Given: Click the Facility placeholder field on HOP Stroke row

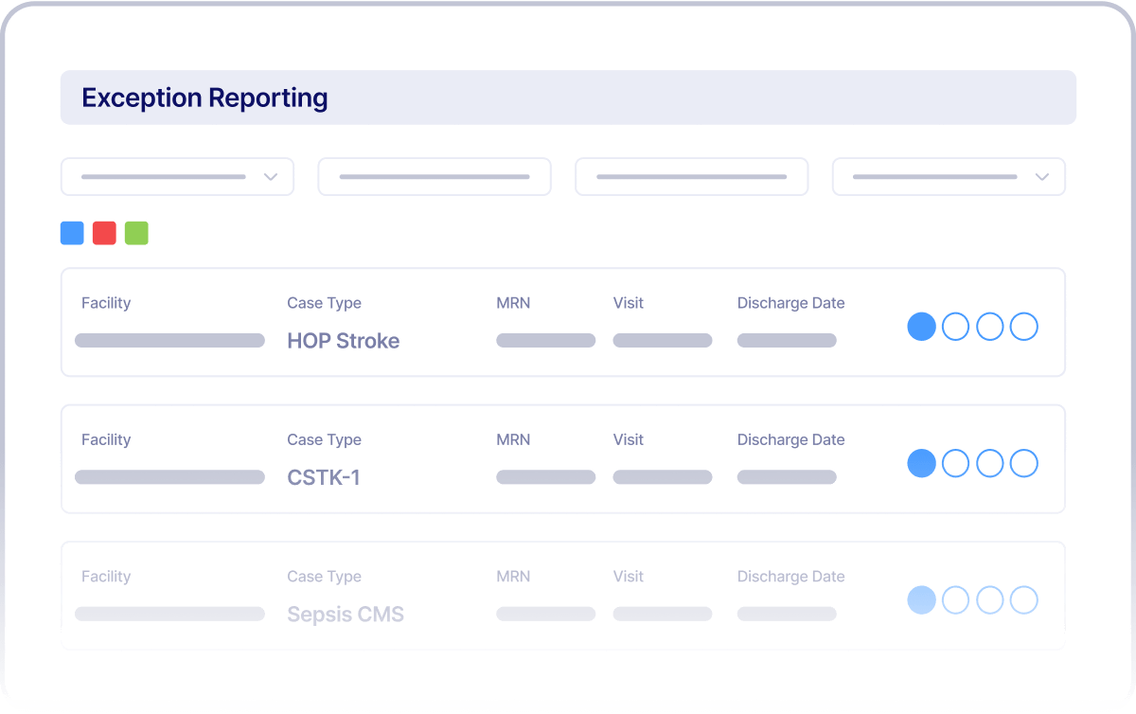Looking at the screenshot, I should point(169,339).
